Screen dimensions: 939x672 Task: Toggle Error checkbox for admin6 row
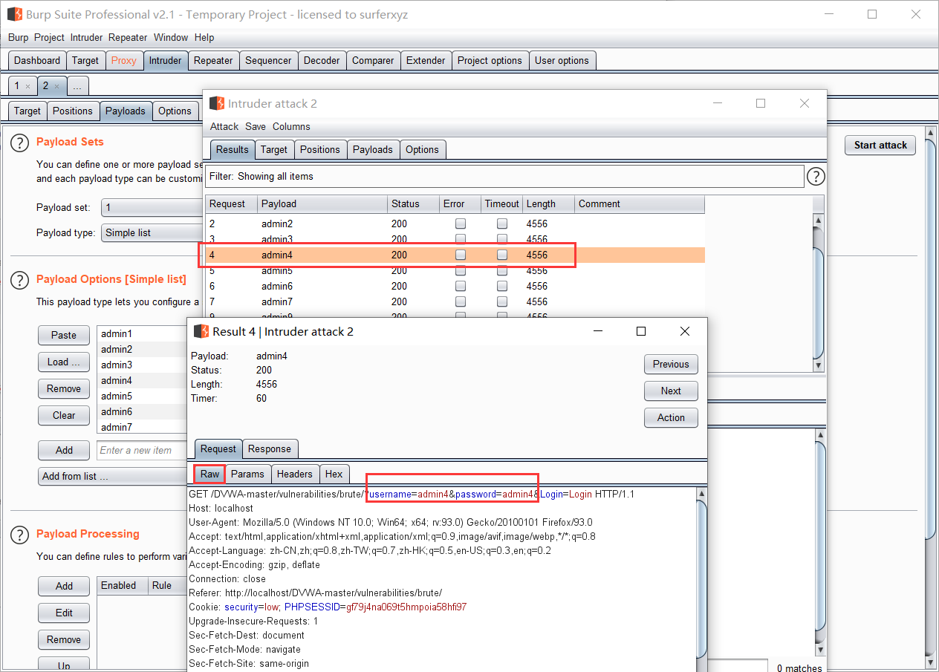461,286
